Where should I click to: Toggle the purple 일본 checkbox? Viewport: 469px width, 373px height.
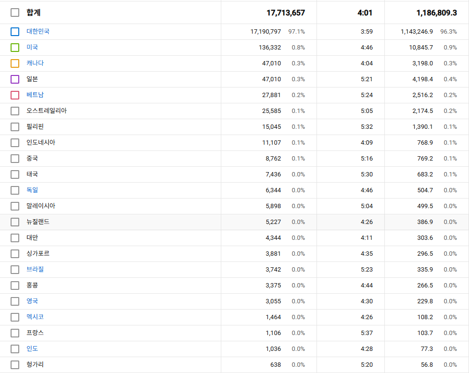pos(15,79)
